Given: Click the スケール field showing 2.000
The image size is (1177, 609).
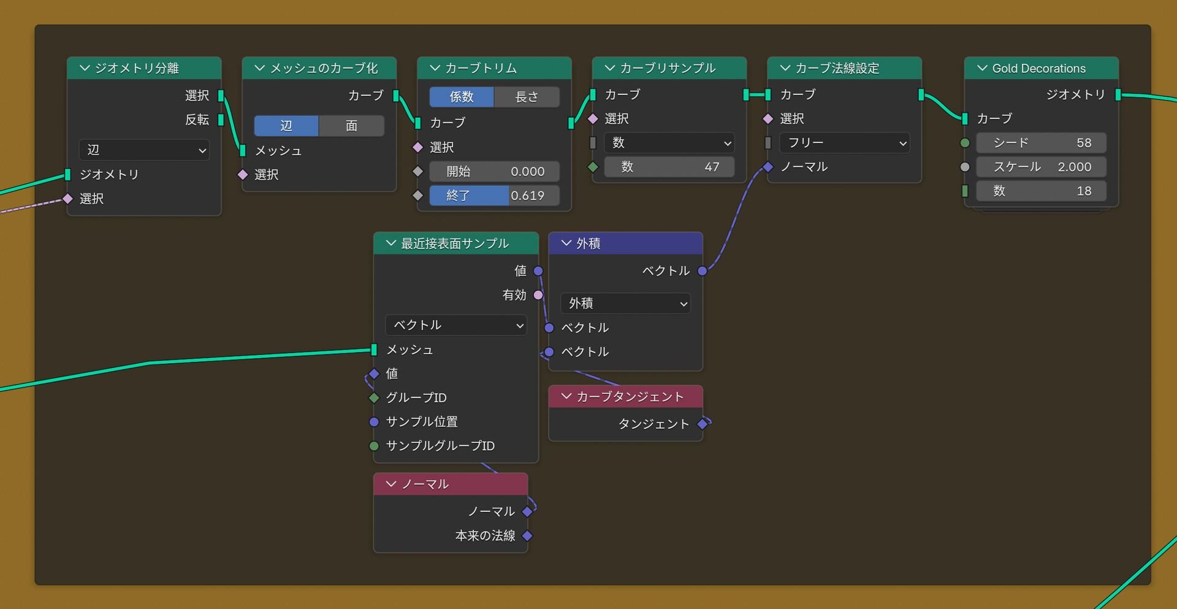Looking at the screenshot, I should pyautogui.click(x=1041, y=167).
